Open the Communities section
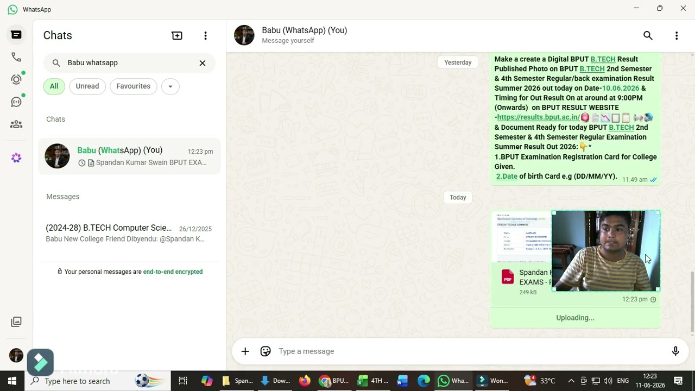The width and height of the screenshot is (695, 391). pos(16,124)
